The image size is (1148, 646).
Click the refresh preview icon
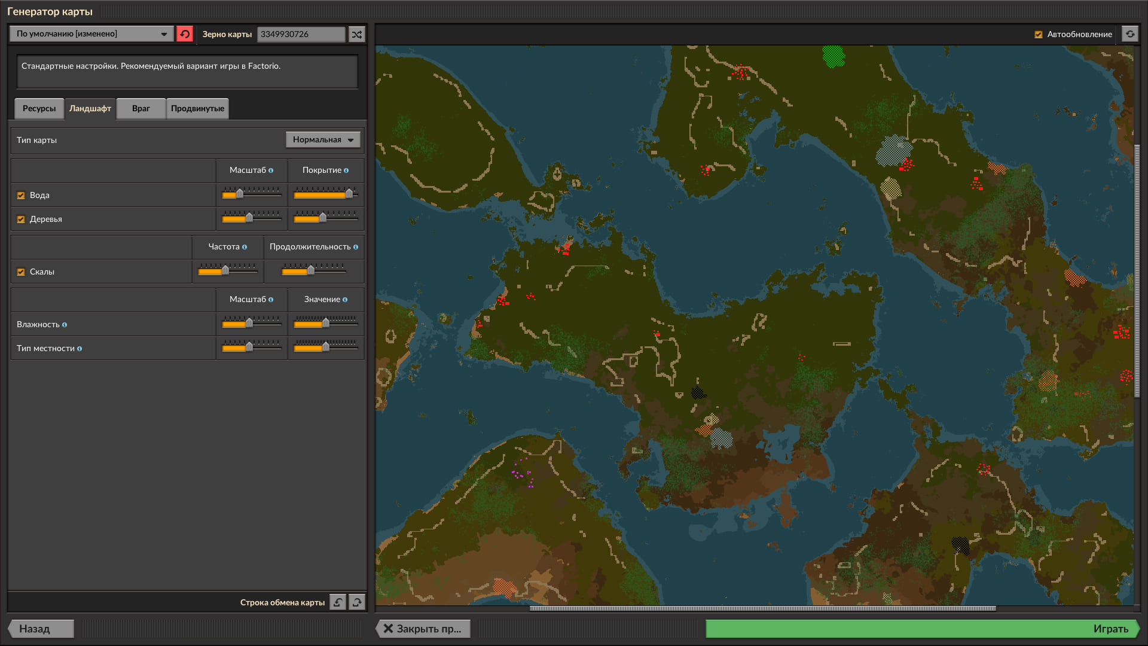1130,34
